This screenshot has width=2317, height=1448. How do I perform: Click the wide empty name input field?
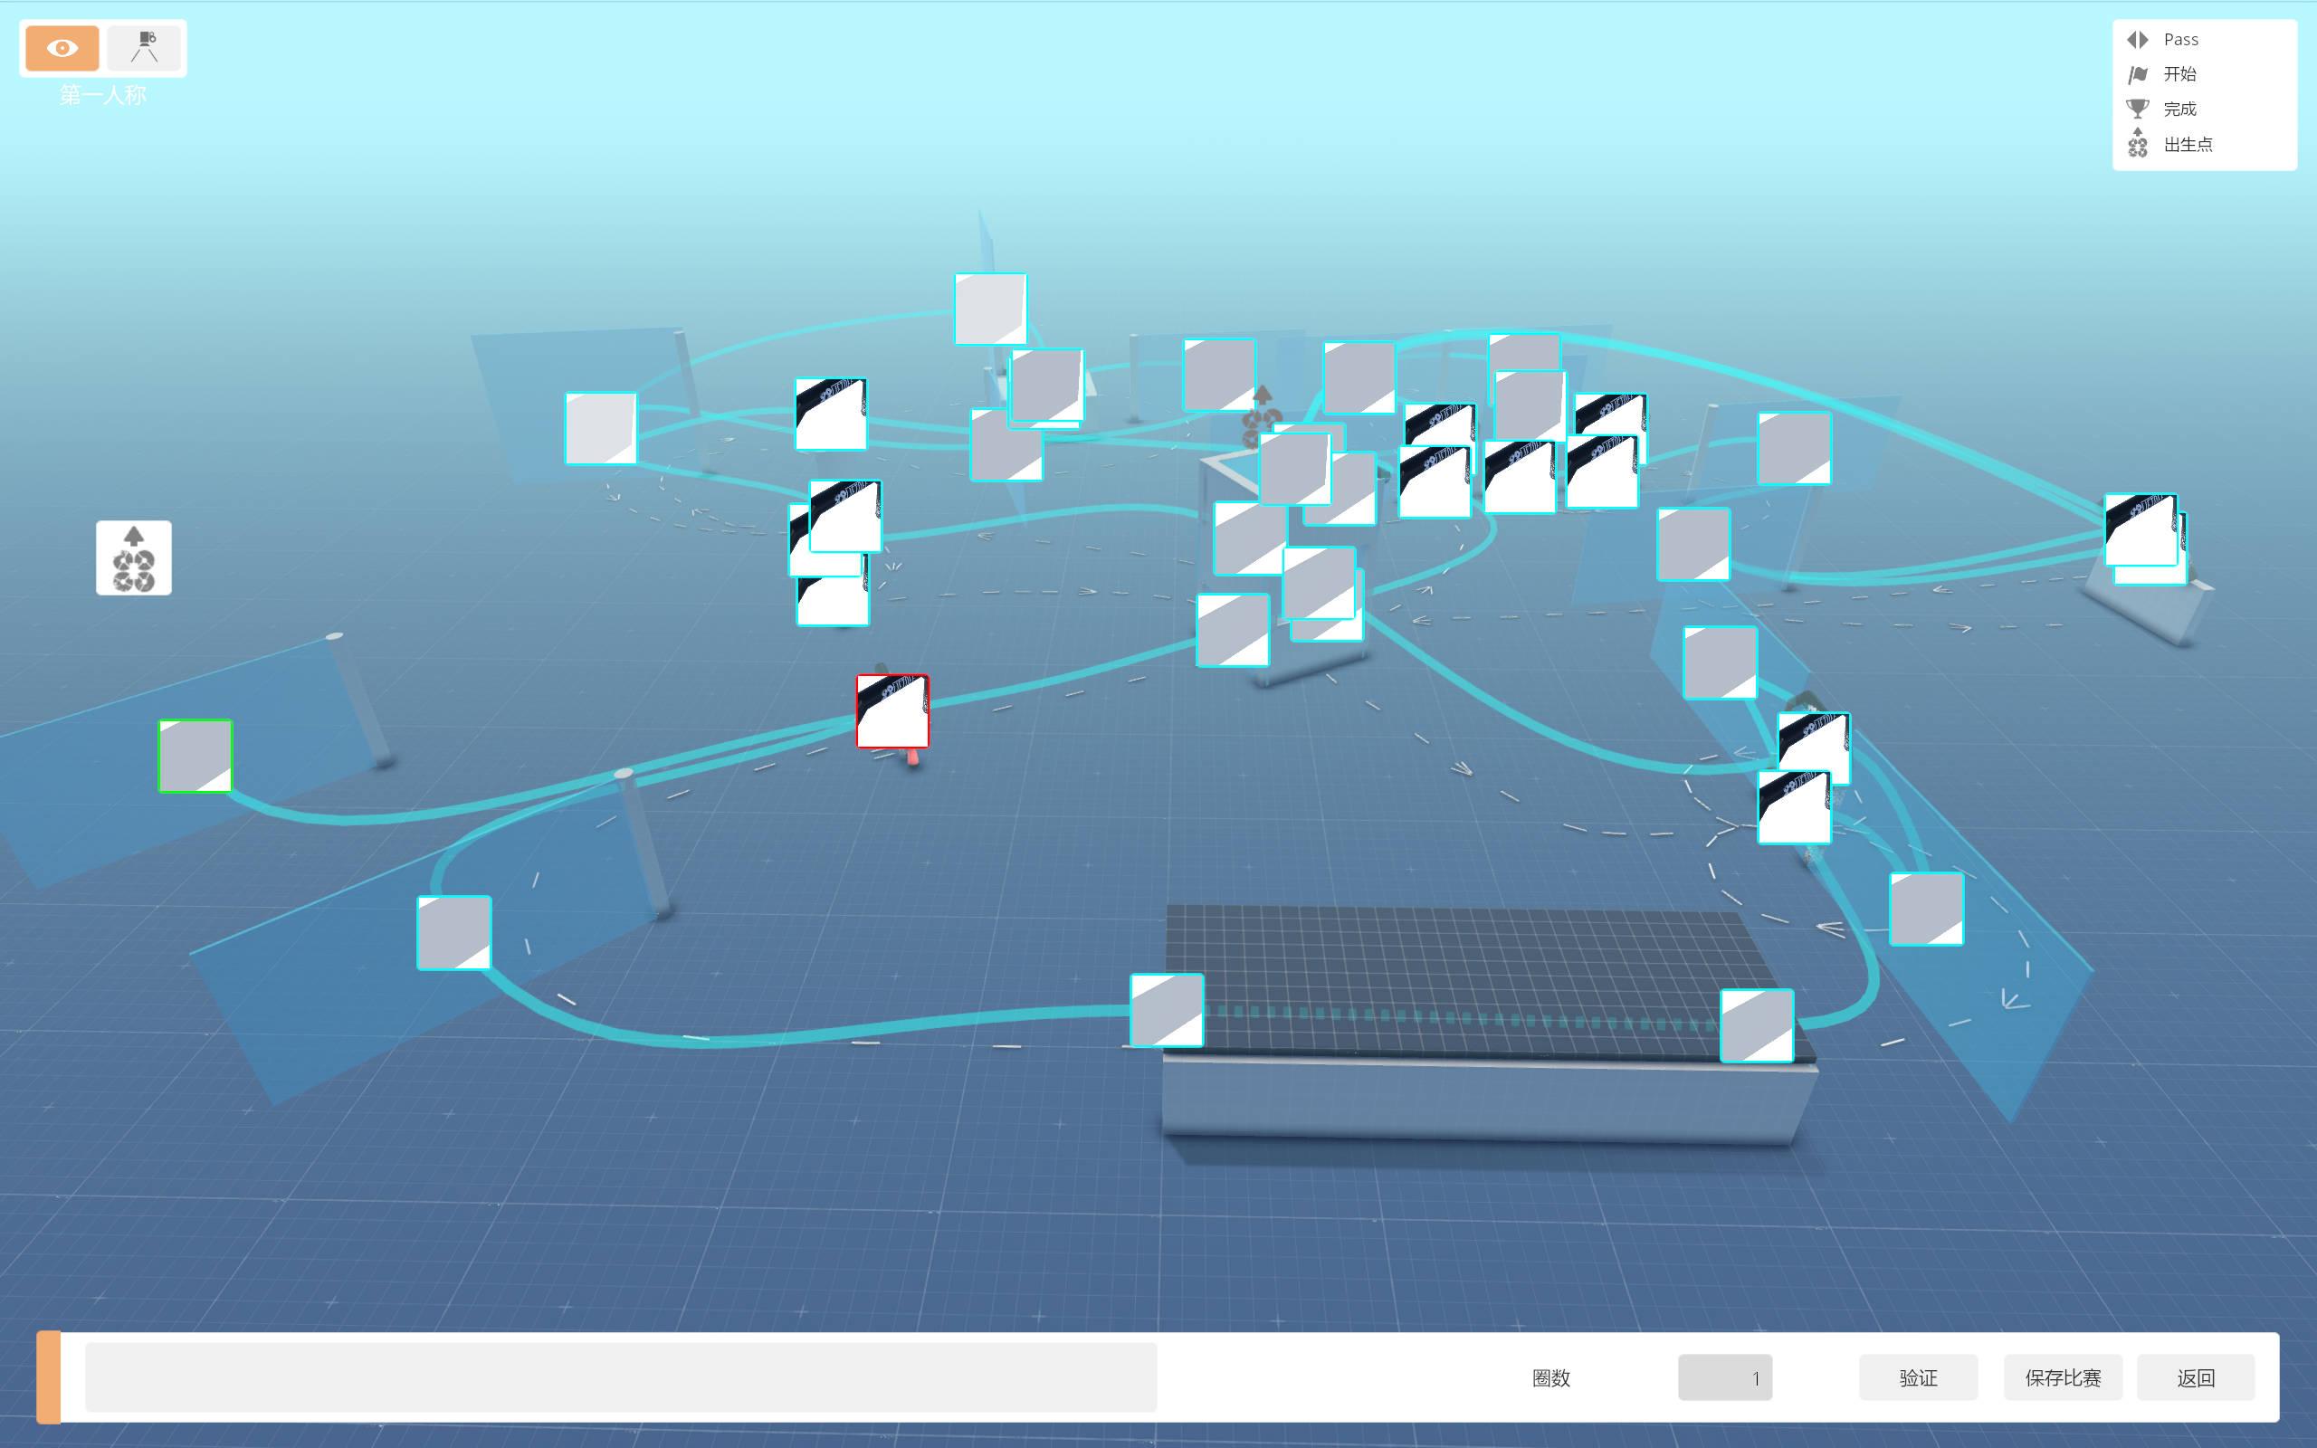click(620, 1377)
